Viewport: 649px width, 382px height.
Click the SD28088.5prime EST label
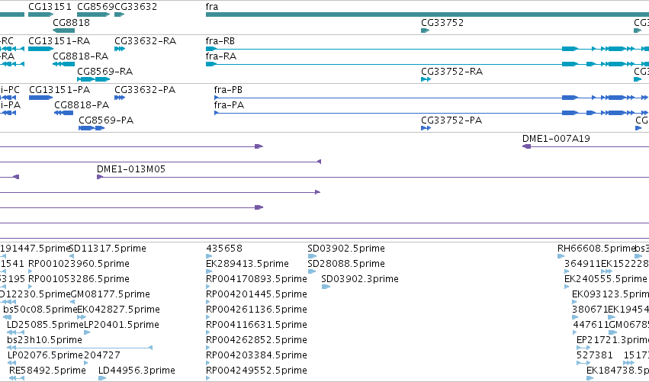click(x=346, y=264)
